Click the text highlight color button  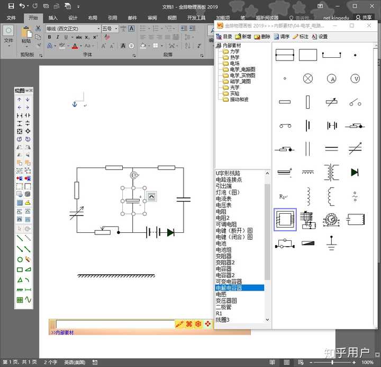(62, 46)
